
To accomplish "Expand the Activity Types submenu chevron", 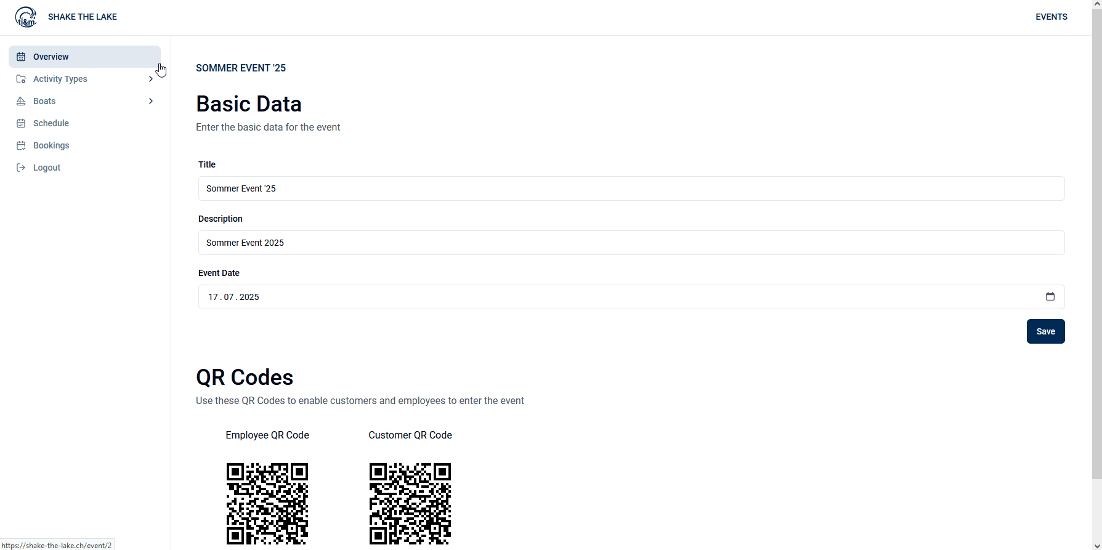I will tap(151, 79).
